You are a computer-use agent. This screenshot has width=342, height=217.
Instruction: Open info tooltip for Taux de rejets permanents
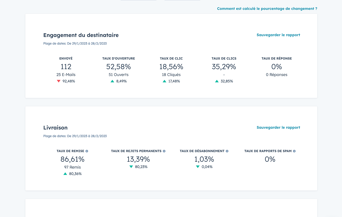[164, 151]
